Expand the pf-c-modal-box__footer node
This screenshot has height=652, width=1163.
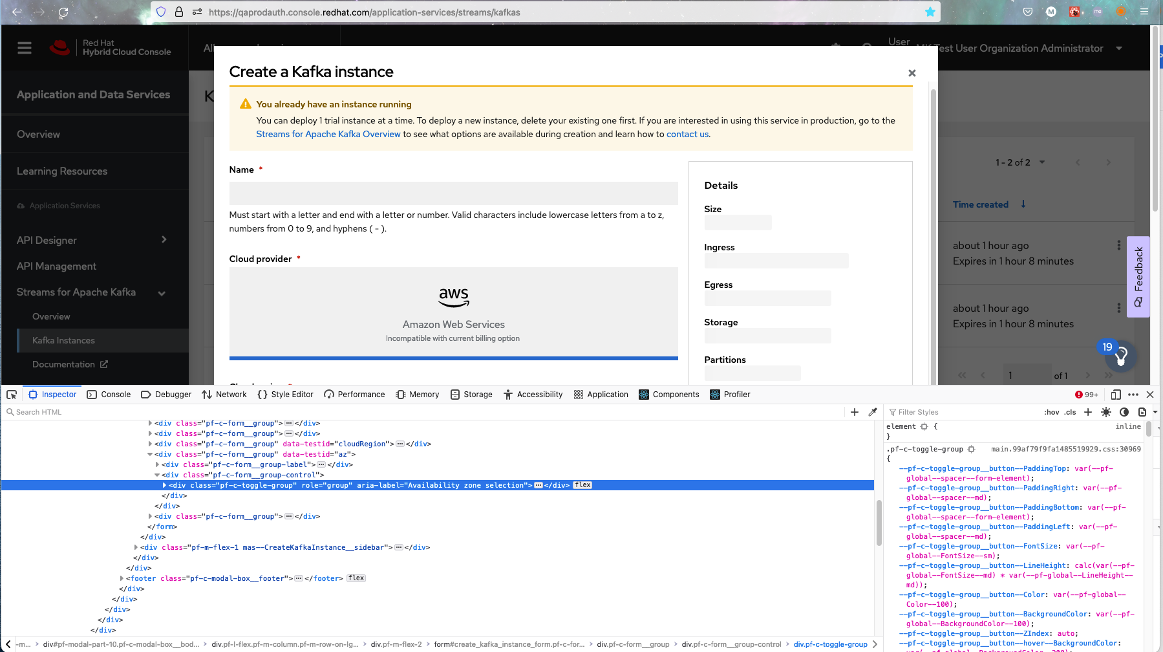coord(122,578)
